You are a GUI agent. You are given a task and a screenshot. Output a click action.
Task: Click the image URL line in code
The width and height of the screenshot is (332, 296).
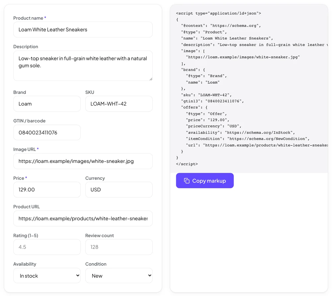[x=243, y=57]
